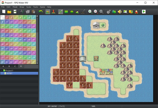Click the lone tree on the small island
Viewport: 158px width, 108px height.
pyautogui.click(x=103, y=25)
